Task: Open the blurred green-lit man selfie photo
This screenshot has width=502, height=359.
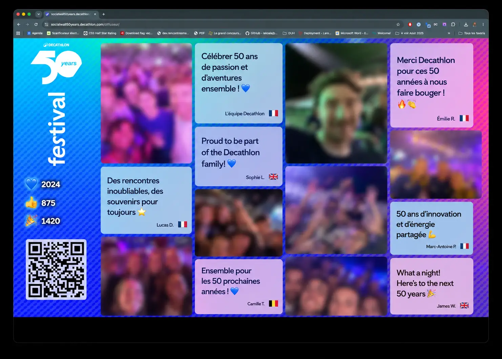Action: 336,103
